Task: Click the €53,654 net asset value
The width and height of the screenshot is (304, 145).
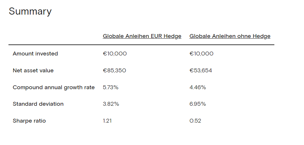Action: pyautogui.click(x=201, y=70)
